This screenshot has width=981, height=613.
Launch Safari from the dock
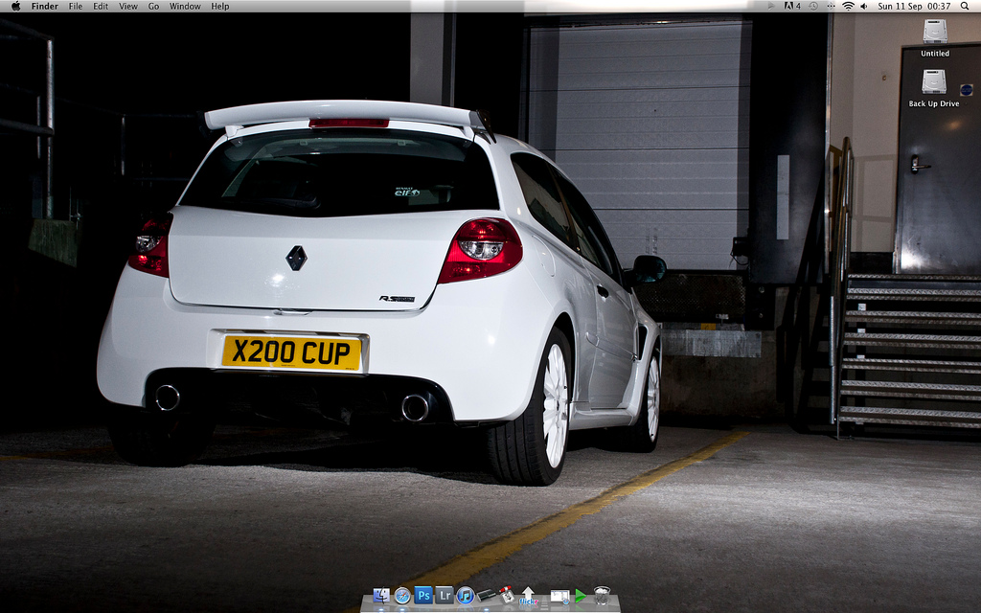[x=402, y=596]
